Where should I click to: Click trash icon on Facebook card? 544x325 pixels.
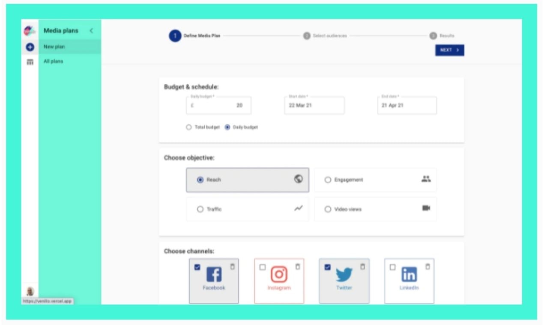(233, 266)
